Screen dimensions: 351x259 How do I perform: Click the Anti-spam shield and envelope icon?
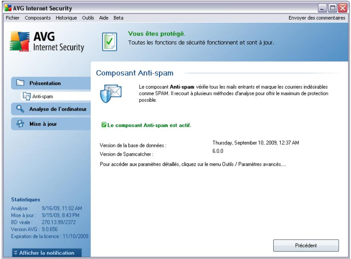click(111, 93)
